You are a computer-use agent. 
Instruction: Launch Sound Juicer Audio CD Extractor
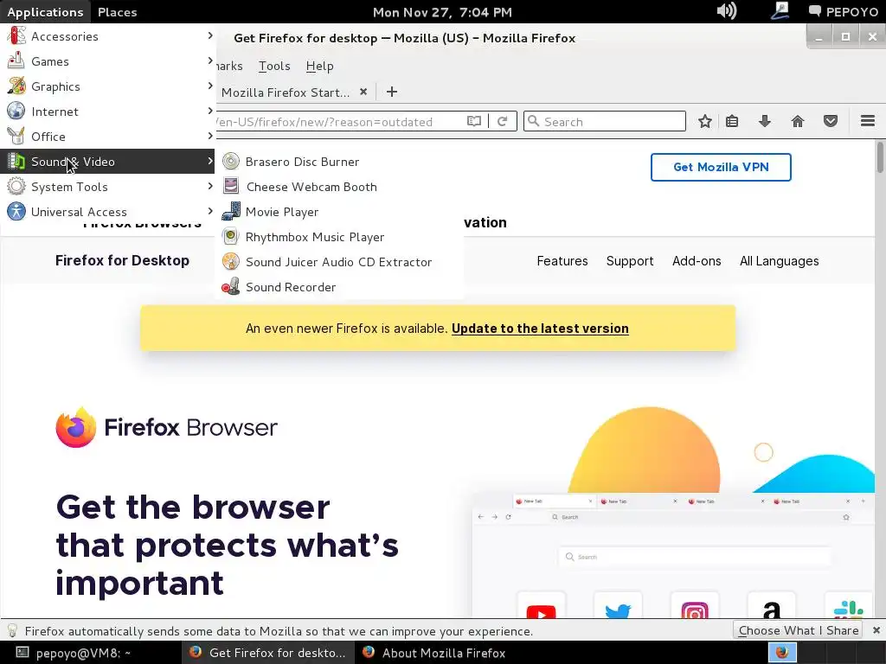coord(339,262)
